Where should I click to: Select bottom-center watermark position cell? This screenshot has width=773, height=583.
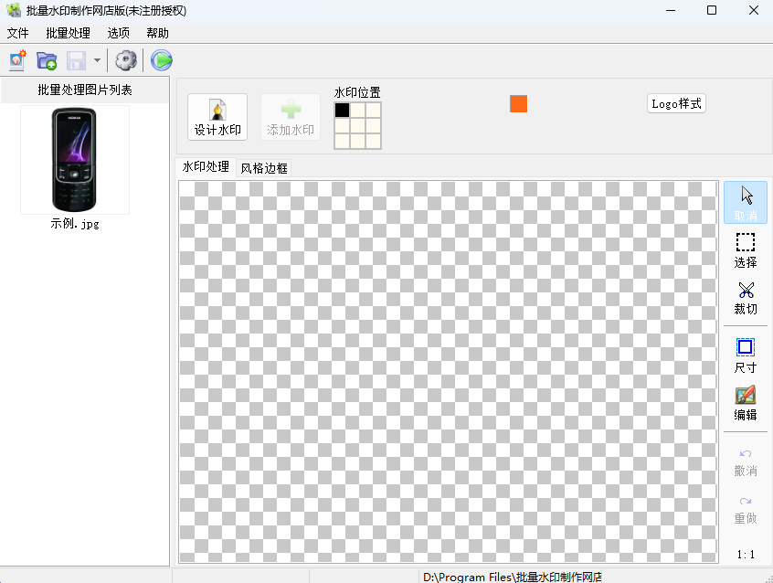358,141
